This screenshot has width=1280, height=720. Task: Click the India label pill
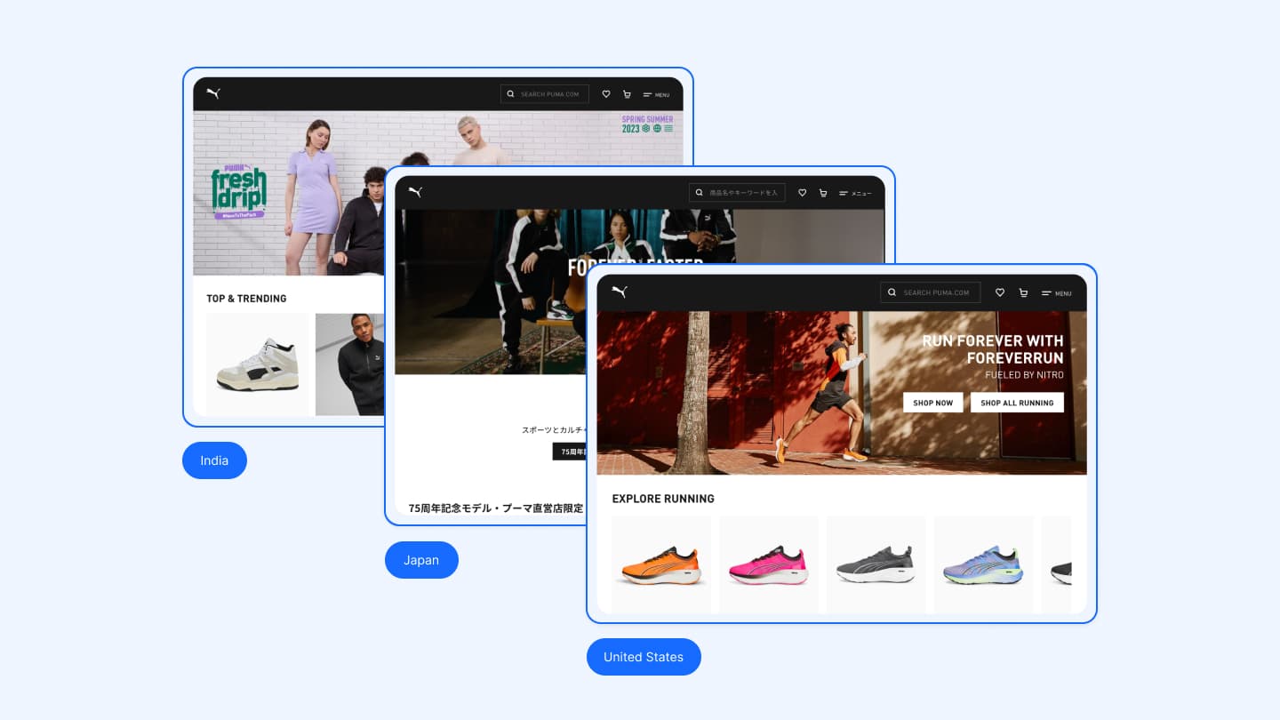coord(214,460)
